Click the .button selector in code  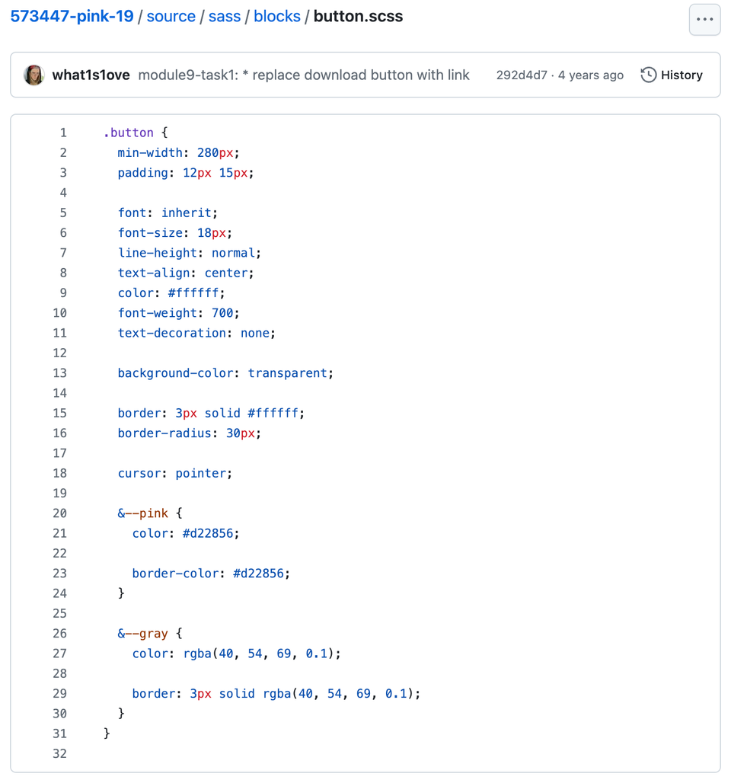(x=129, y=133)
